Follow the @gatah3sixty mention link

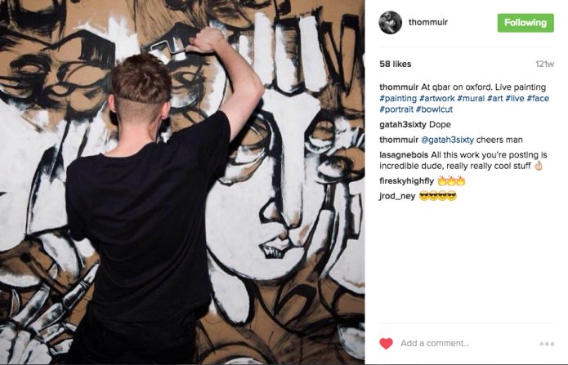447,140
